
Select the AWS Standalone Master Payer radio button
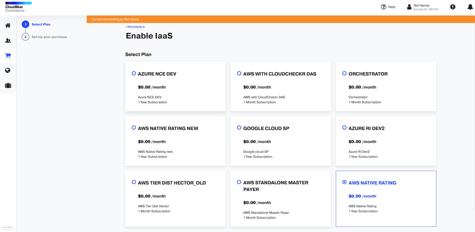[239, 182]
